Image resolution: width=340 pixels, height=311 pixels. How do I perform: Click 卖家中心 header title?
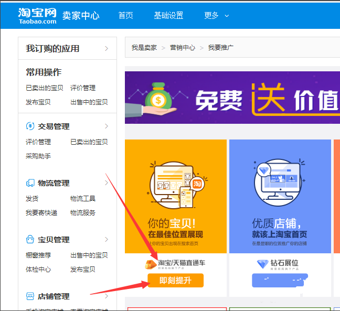(x=81, y=16)
